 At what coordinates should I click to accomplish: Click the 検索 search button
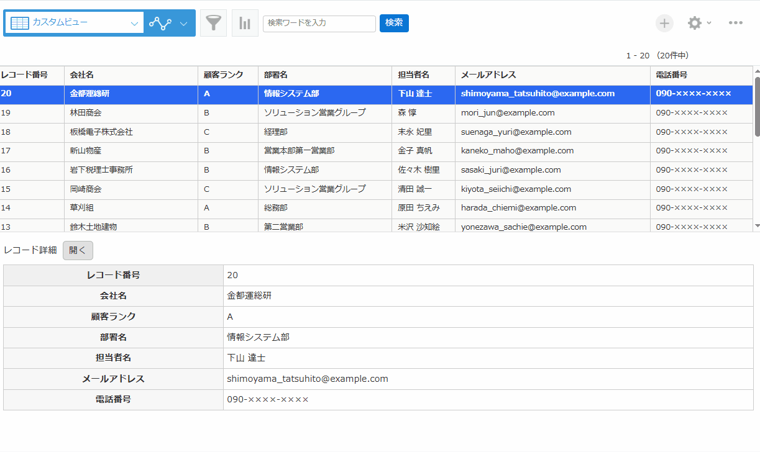tap(394, 23)
